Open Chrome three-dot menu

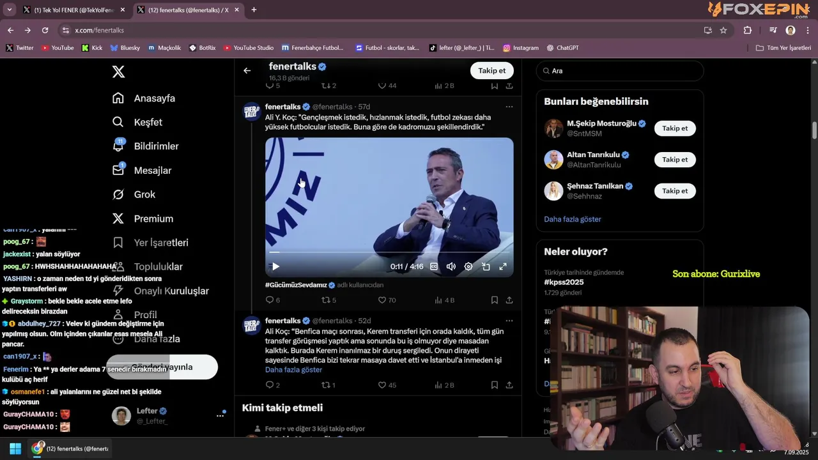pyautogui.click(x=808, y=30)
